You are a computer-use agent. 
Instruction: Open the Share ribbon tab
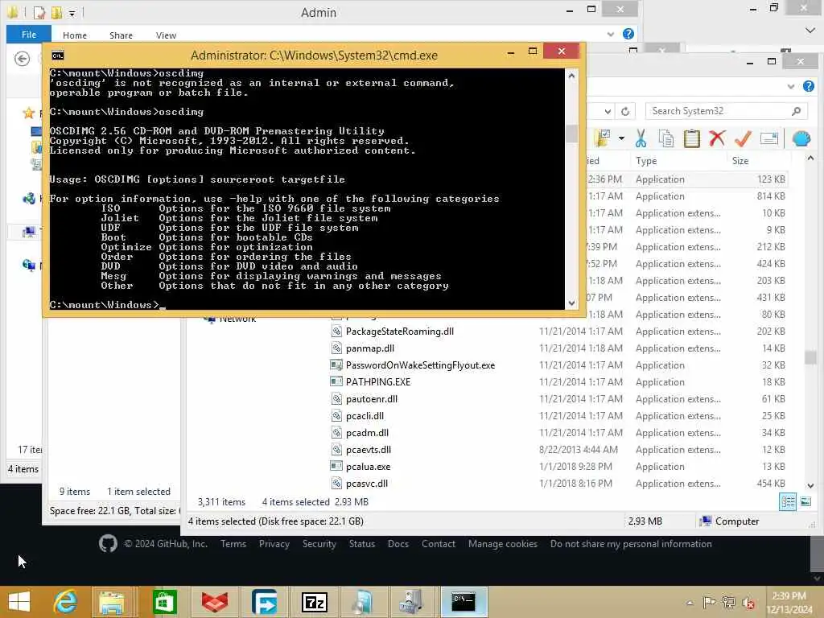[x=121, y=35]
